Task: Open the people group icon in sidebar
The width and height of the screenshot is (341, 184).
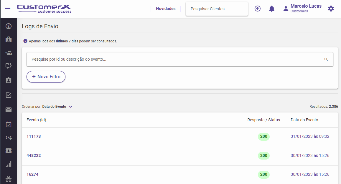Action: tap(9, 53)
